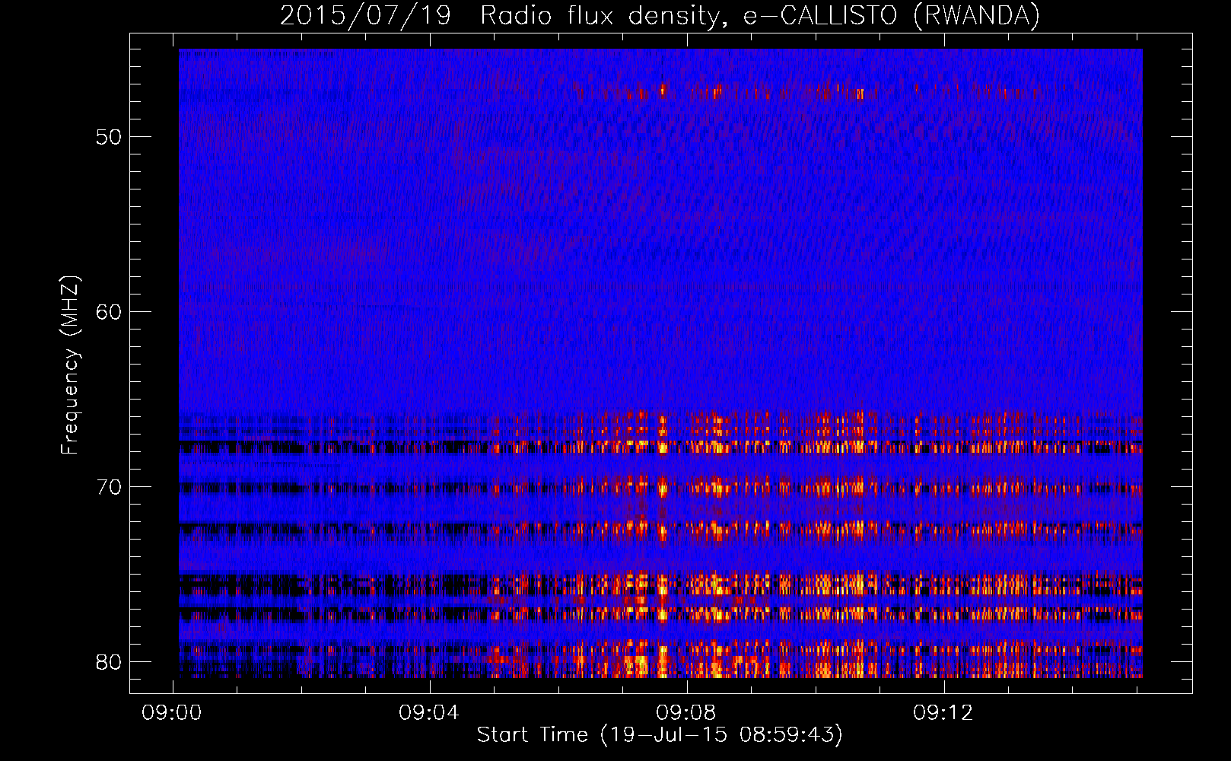Click the 70 label on the frequency axis
The width and height of the screenshot is (1231, 761).
coord(109,487)
